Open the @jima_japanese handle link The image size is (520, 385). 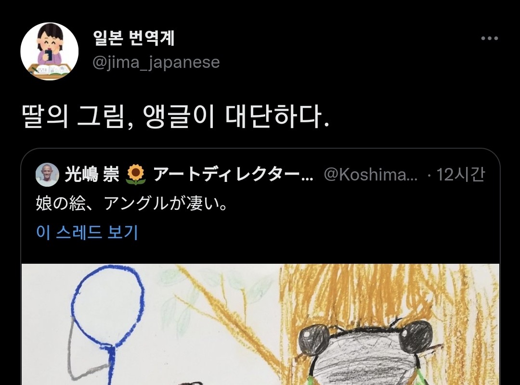pyautogui.click(x=156, y=62)
